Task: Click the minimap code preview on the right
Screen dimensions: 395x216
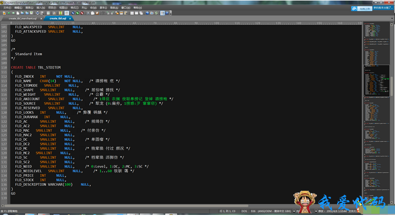Action: (x=377, y=113)
